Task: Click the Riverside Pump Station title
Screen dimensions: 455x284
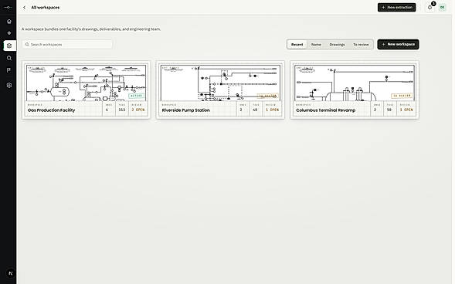Action: (185, 110)
